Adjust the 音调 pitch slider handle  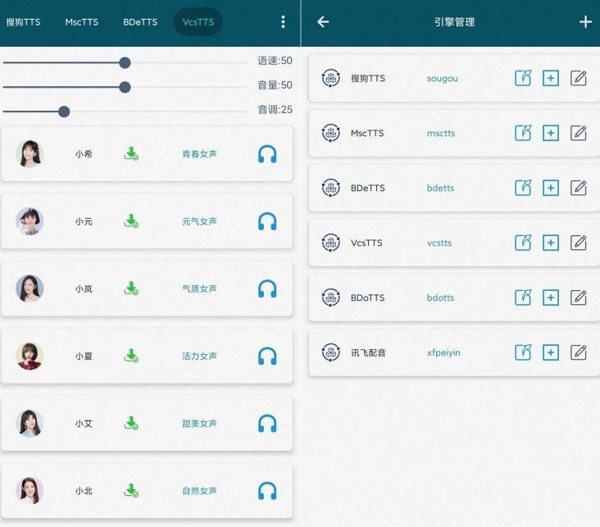[64, 111]
